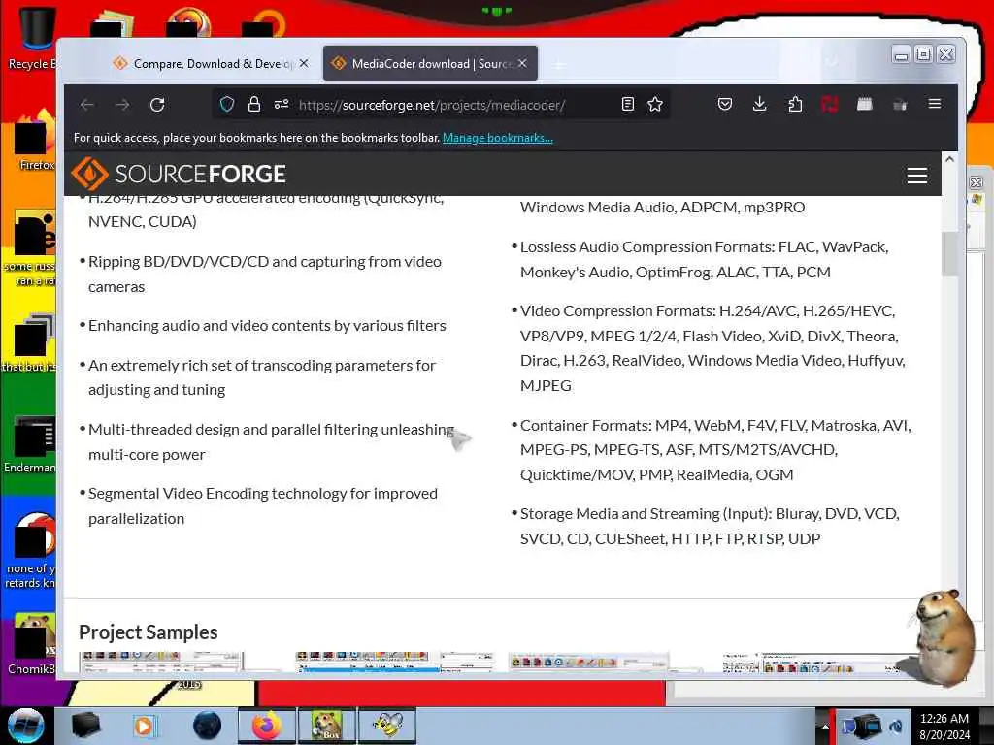Image resolution: width=994 pixels, height=745 pixels.
Task: Click the site security padlock icon
Action: [x=254, y=105]
